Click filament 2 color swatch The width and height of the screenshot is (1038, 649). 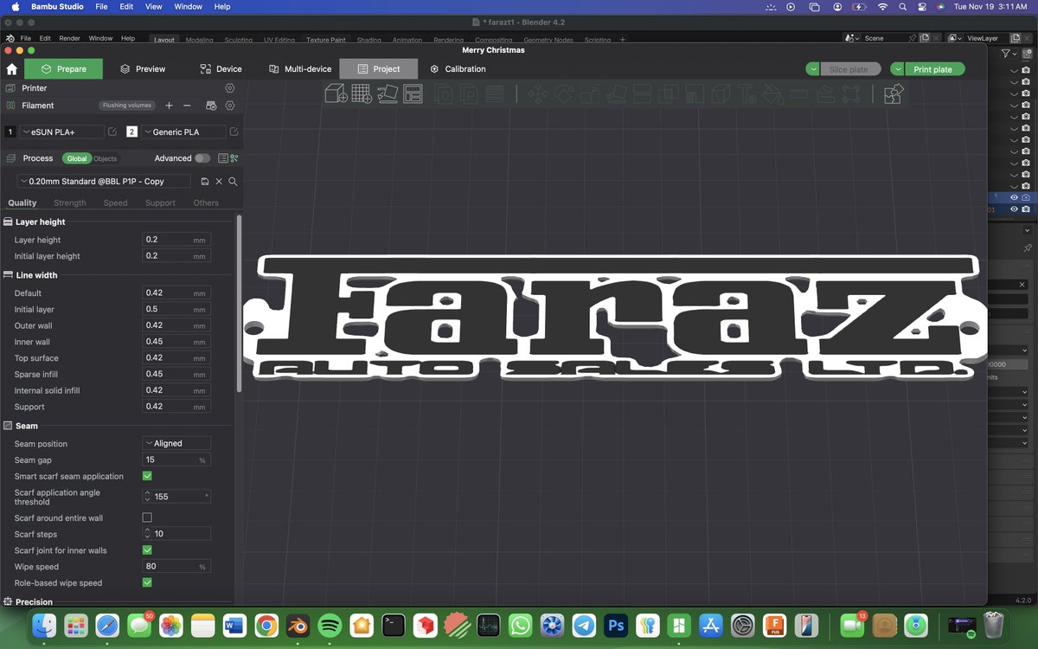click(x=131, y=132)
